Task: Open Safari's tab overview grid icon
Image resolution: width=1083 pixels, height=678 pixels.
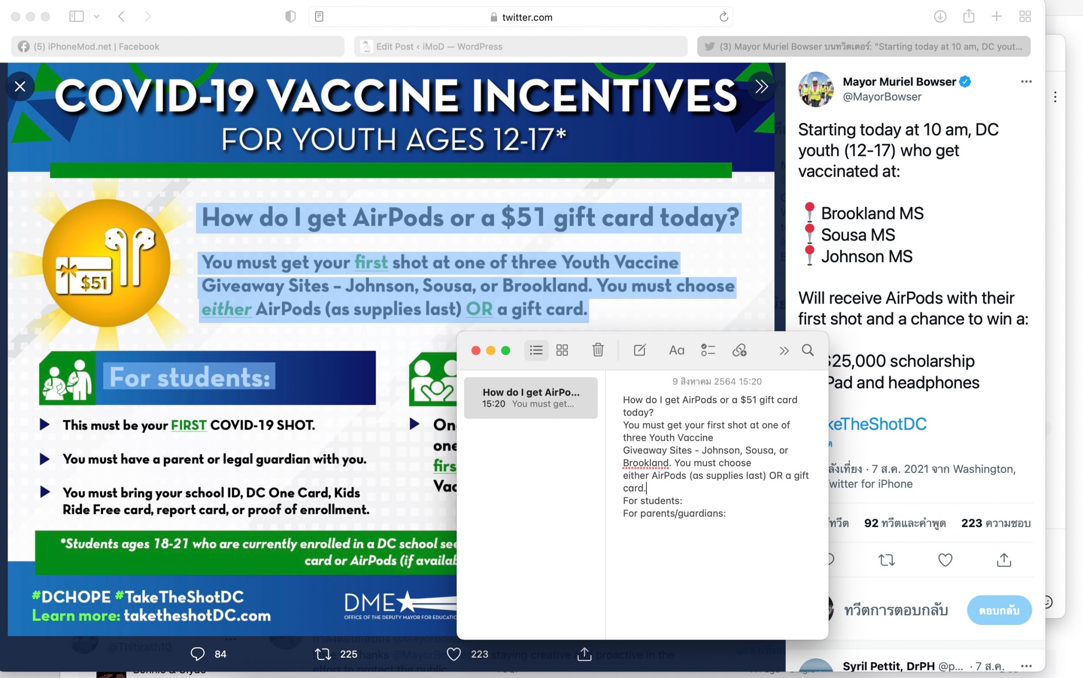Action: (1025, 17)
